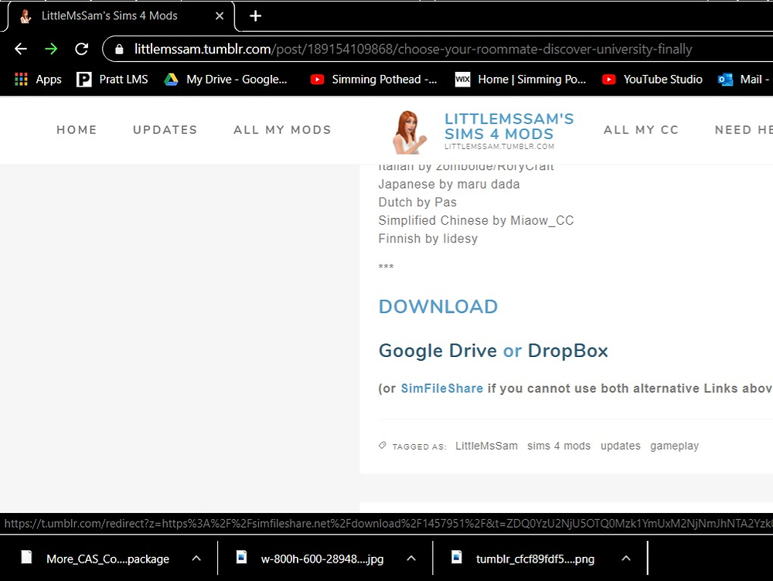
Task: Click the image icon of w-800h-600 jpg
Action: click(241, 557)
